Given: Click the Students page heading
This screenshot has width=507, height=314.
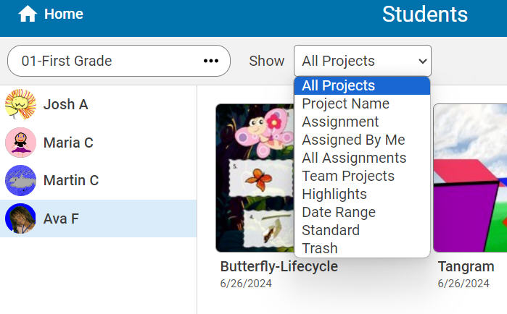Looking at the screenshot, I should pos(425,14).
